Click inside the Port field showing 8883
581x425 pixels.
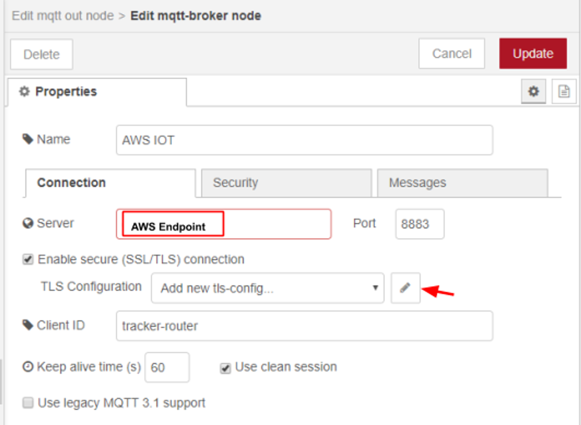(x=420, y=224)
